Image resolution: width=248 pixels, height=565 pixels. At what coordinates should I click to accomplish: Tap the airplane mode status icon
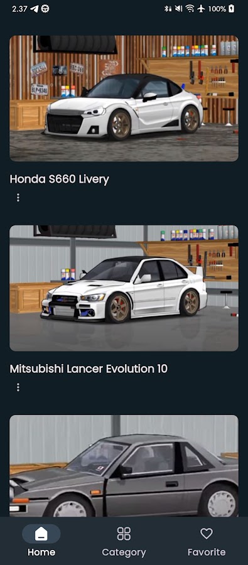[201, 9]
